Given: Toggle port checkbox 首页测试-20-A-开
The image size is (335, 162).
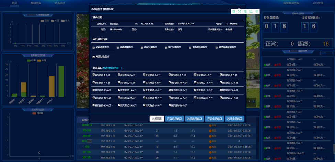Looking at the screenshot, I should pyautogui.click(x=119, y=98).
